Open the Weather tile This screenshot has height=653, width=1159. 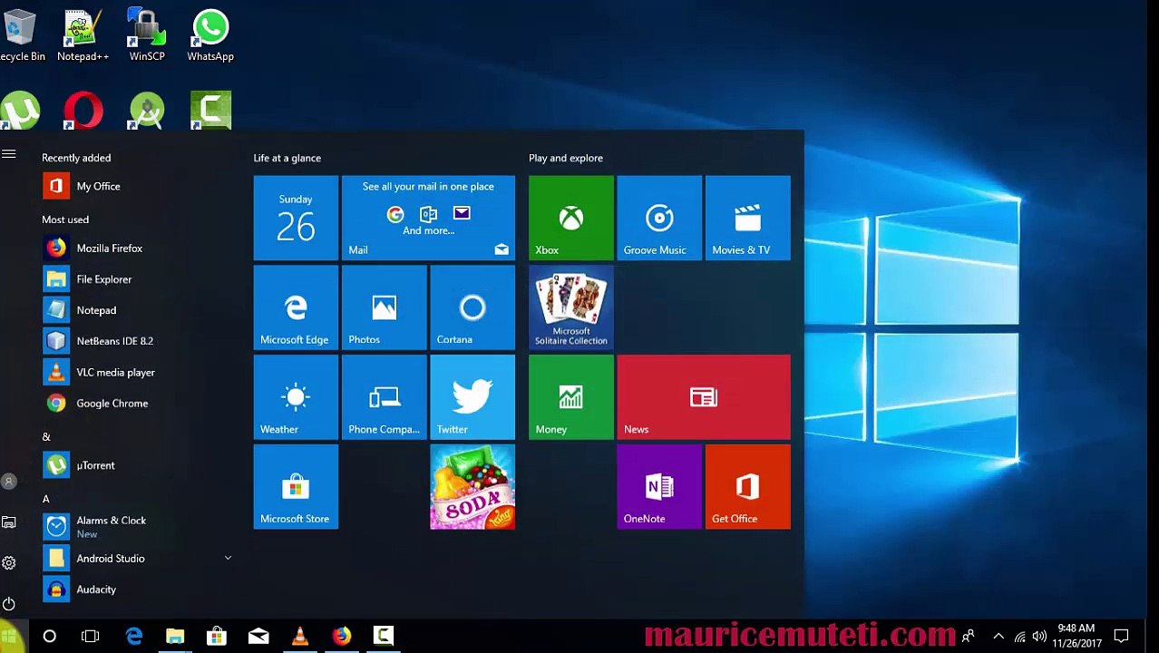(x=296, y=397)
